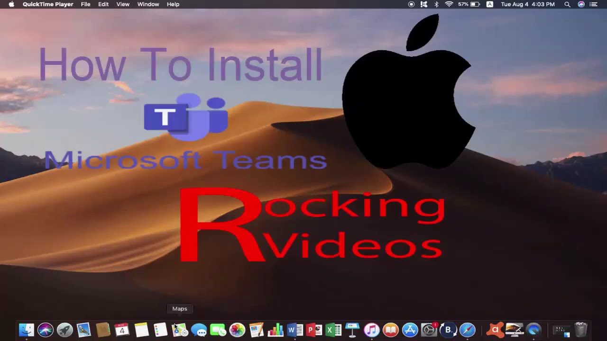
Task: Open Spotlight search magnifier
Action: (567, 4)
